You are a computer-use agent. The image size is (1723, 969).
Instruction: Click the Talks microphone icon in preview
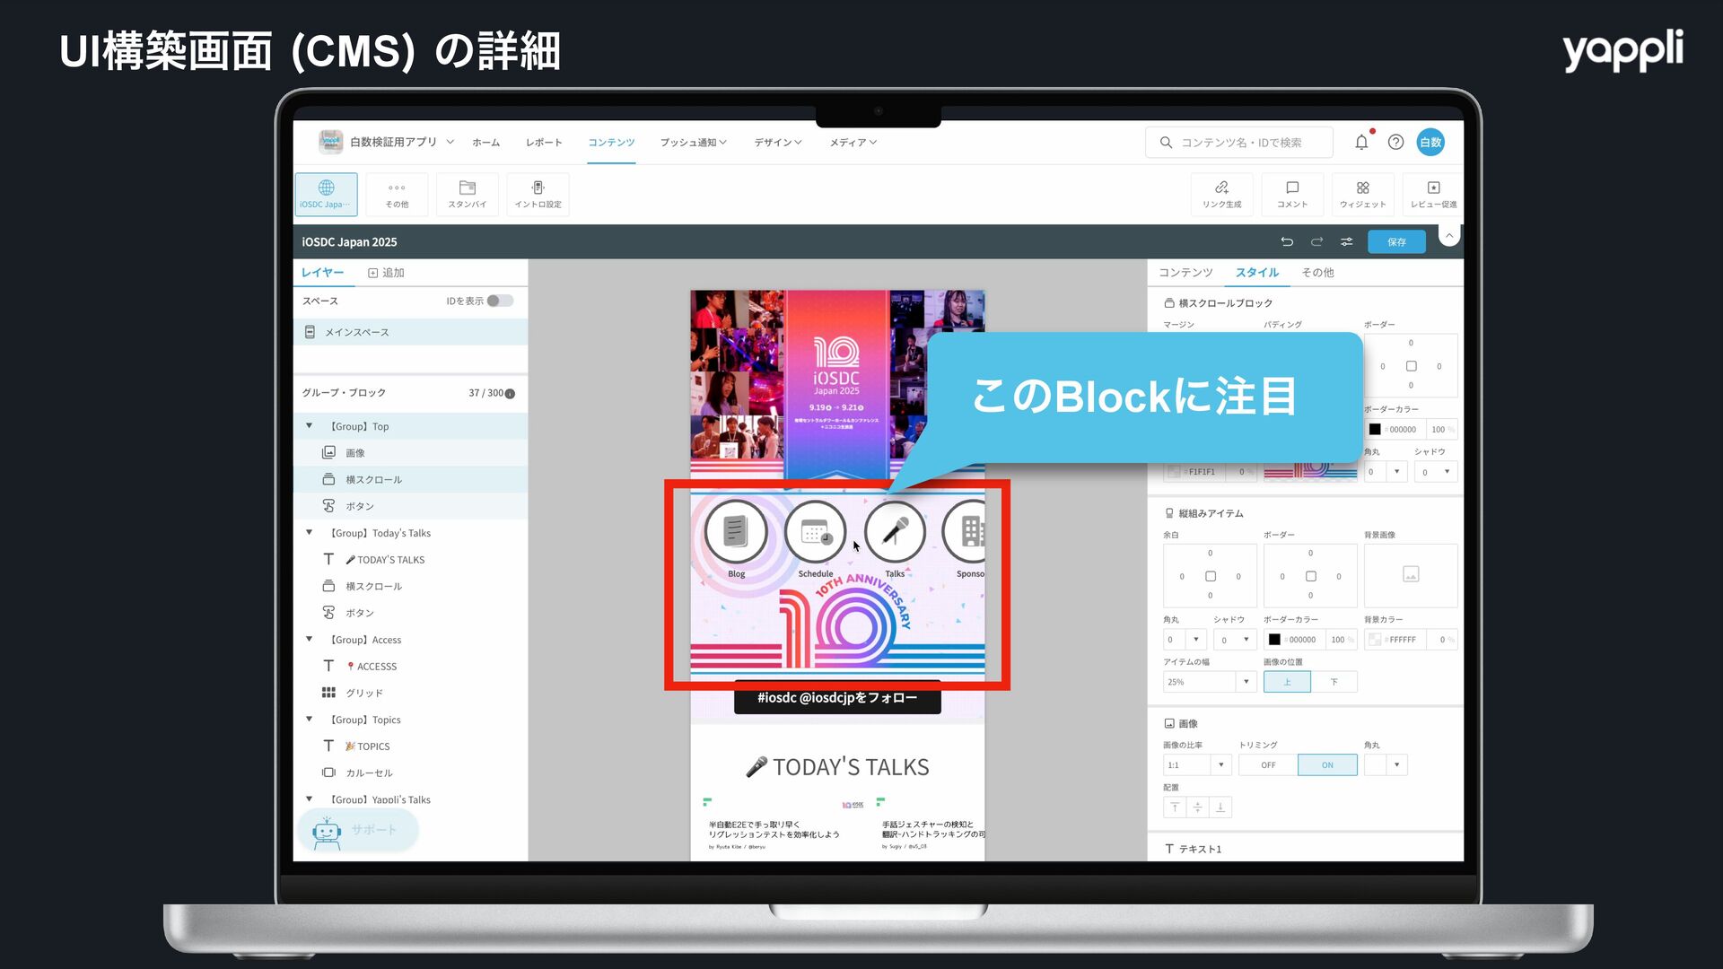(x=895, y=532)
